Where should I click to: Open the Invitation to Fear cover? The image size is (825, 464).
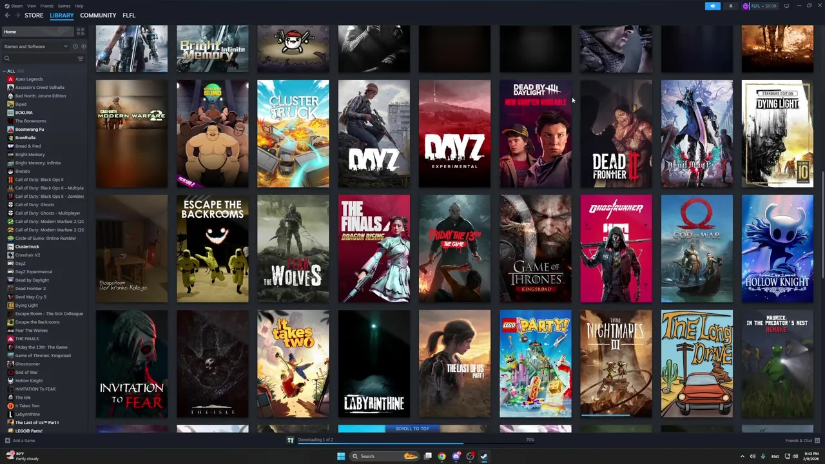(x=131, y=364)
